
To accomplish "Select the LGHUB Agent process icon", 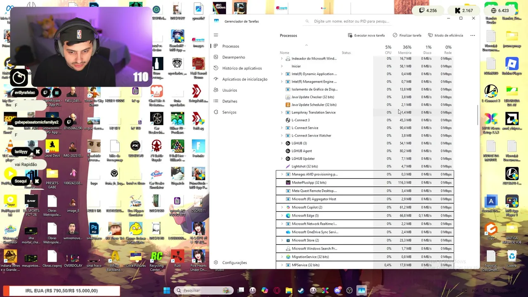I will tap(288, 151).
